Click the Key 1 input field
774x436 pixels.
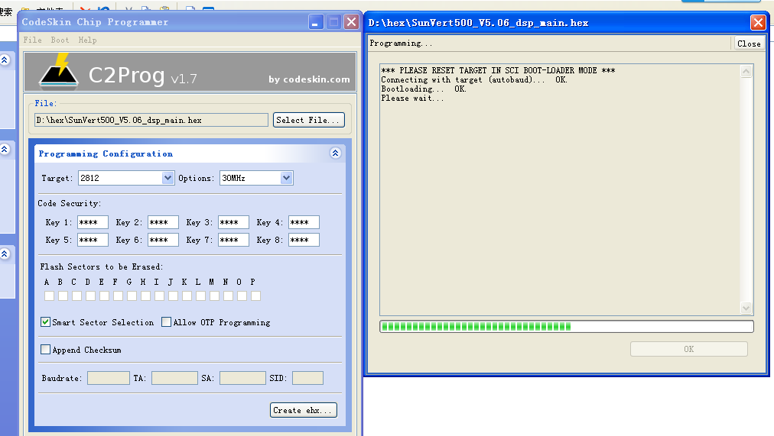coord(93,222)
